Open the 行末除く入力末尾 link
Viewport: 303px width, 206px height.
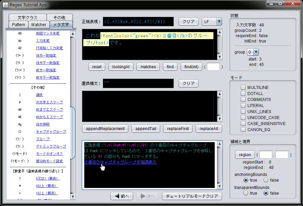coord(49,48)
